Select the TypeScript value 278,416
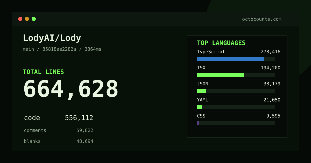311x163 pixels. [x=271, y=52]
